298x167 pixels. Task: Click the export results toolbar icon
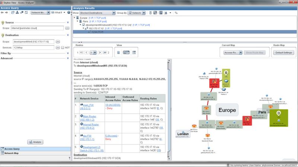click(x=166, y=13)
